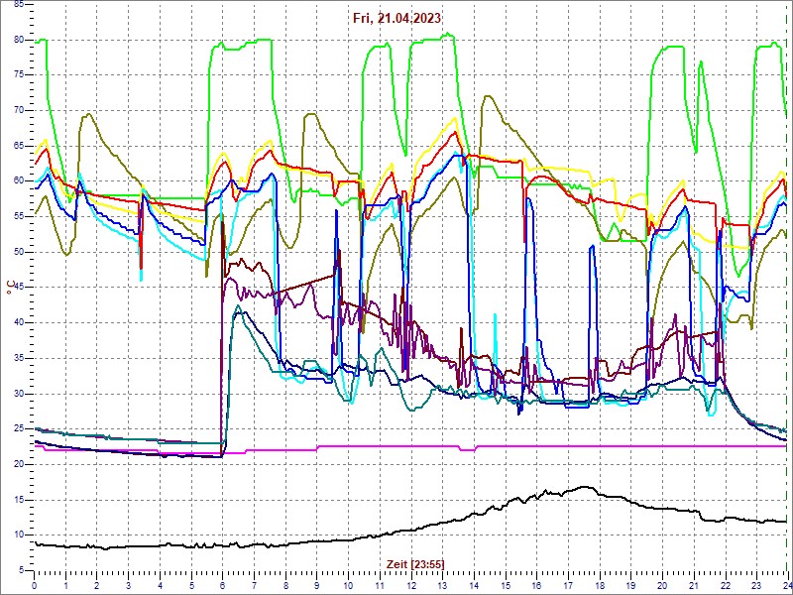793x595 pixels.
Task: Click hour 10 on the time axis
Action: (x=348, y=585)
